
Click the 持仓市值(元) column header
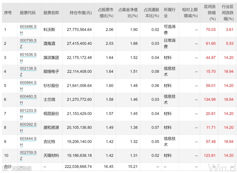click(x=81, y=13)
